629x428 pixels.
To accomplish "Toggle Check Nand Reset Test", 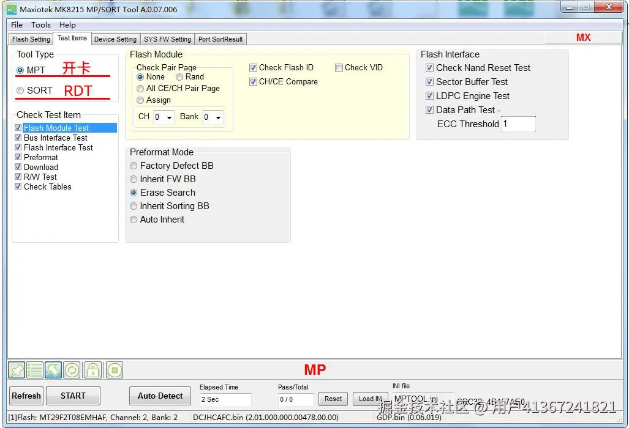I will [x=429, y=68].
